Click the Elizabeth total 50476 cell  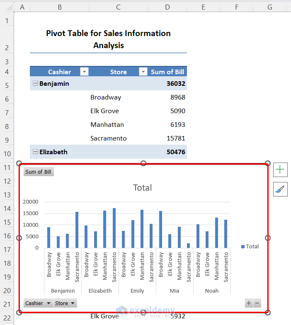167,152
